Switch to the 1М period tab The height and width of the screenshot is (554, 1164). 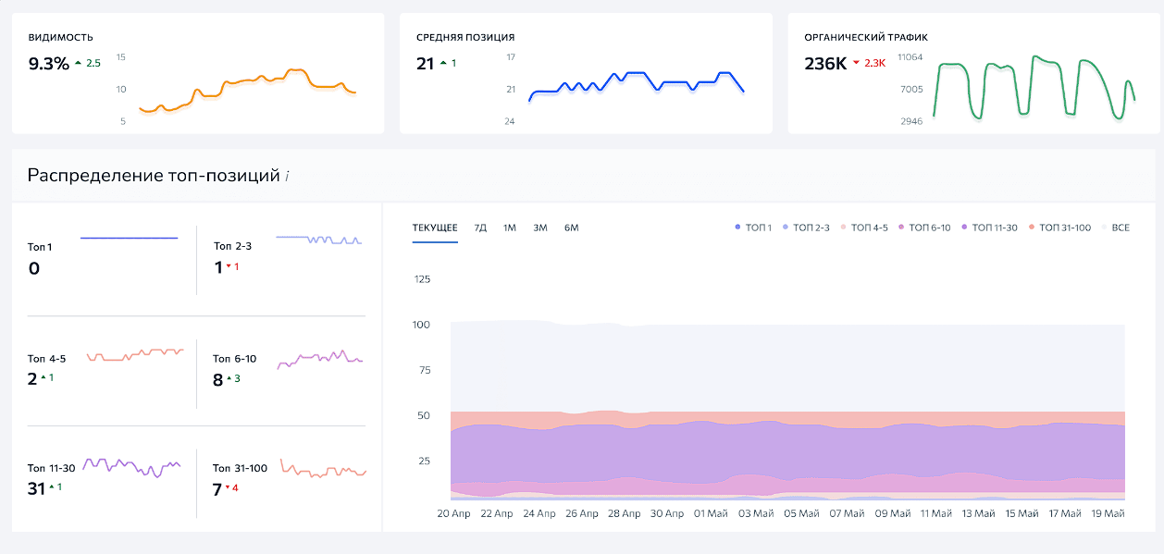pyautogui.click(x=510, y=228)
